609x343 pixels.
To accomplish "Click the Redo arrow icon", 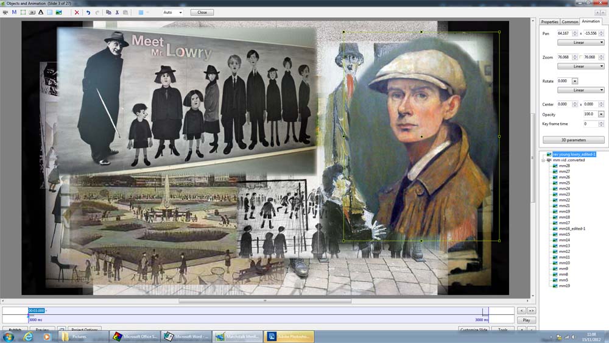I will [x=97, y=12].
